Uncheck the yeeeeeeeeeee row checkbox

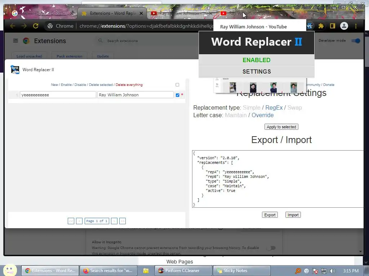177,95
